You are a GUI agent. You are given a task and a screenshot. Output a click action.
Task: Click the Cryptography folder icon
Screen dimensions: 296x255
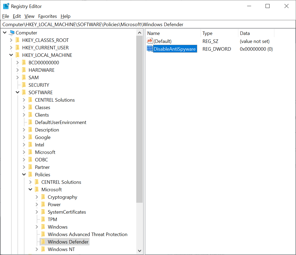coord(43,197)
